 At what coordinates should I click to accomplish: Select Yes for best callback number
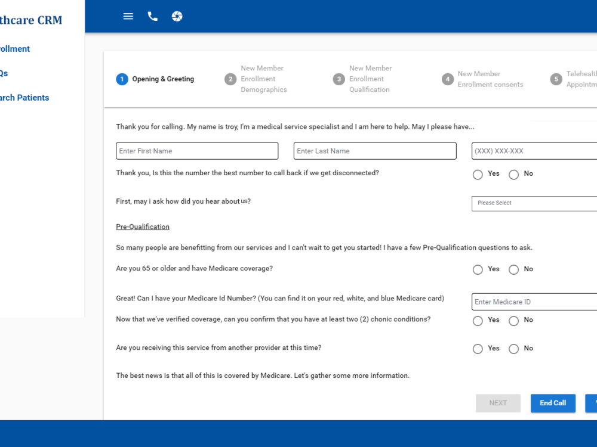(x=478, y=175)
